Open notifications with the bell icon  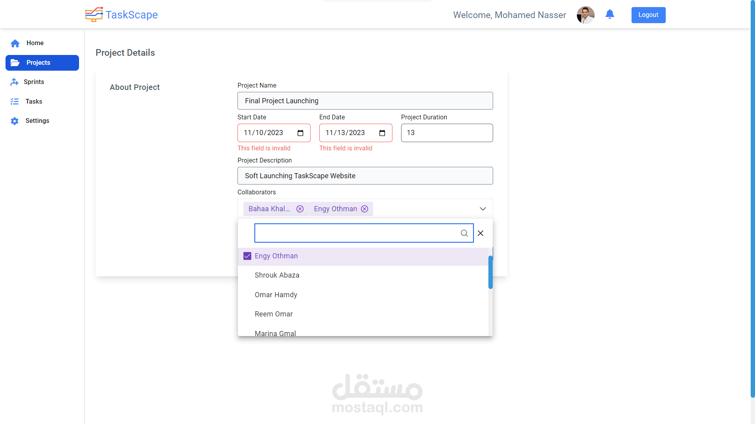(x=610, y=15)
